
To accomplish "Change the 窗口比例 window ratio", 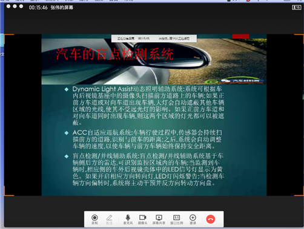I will click(177, 219).
